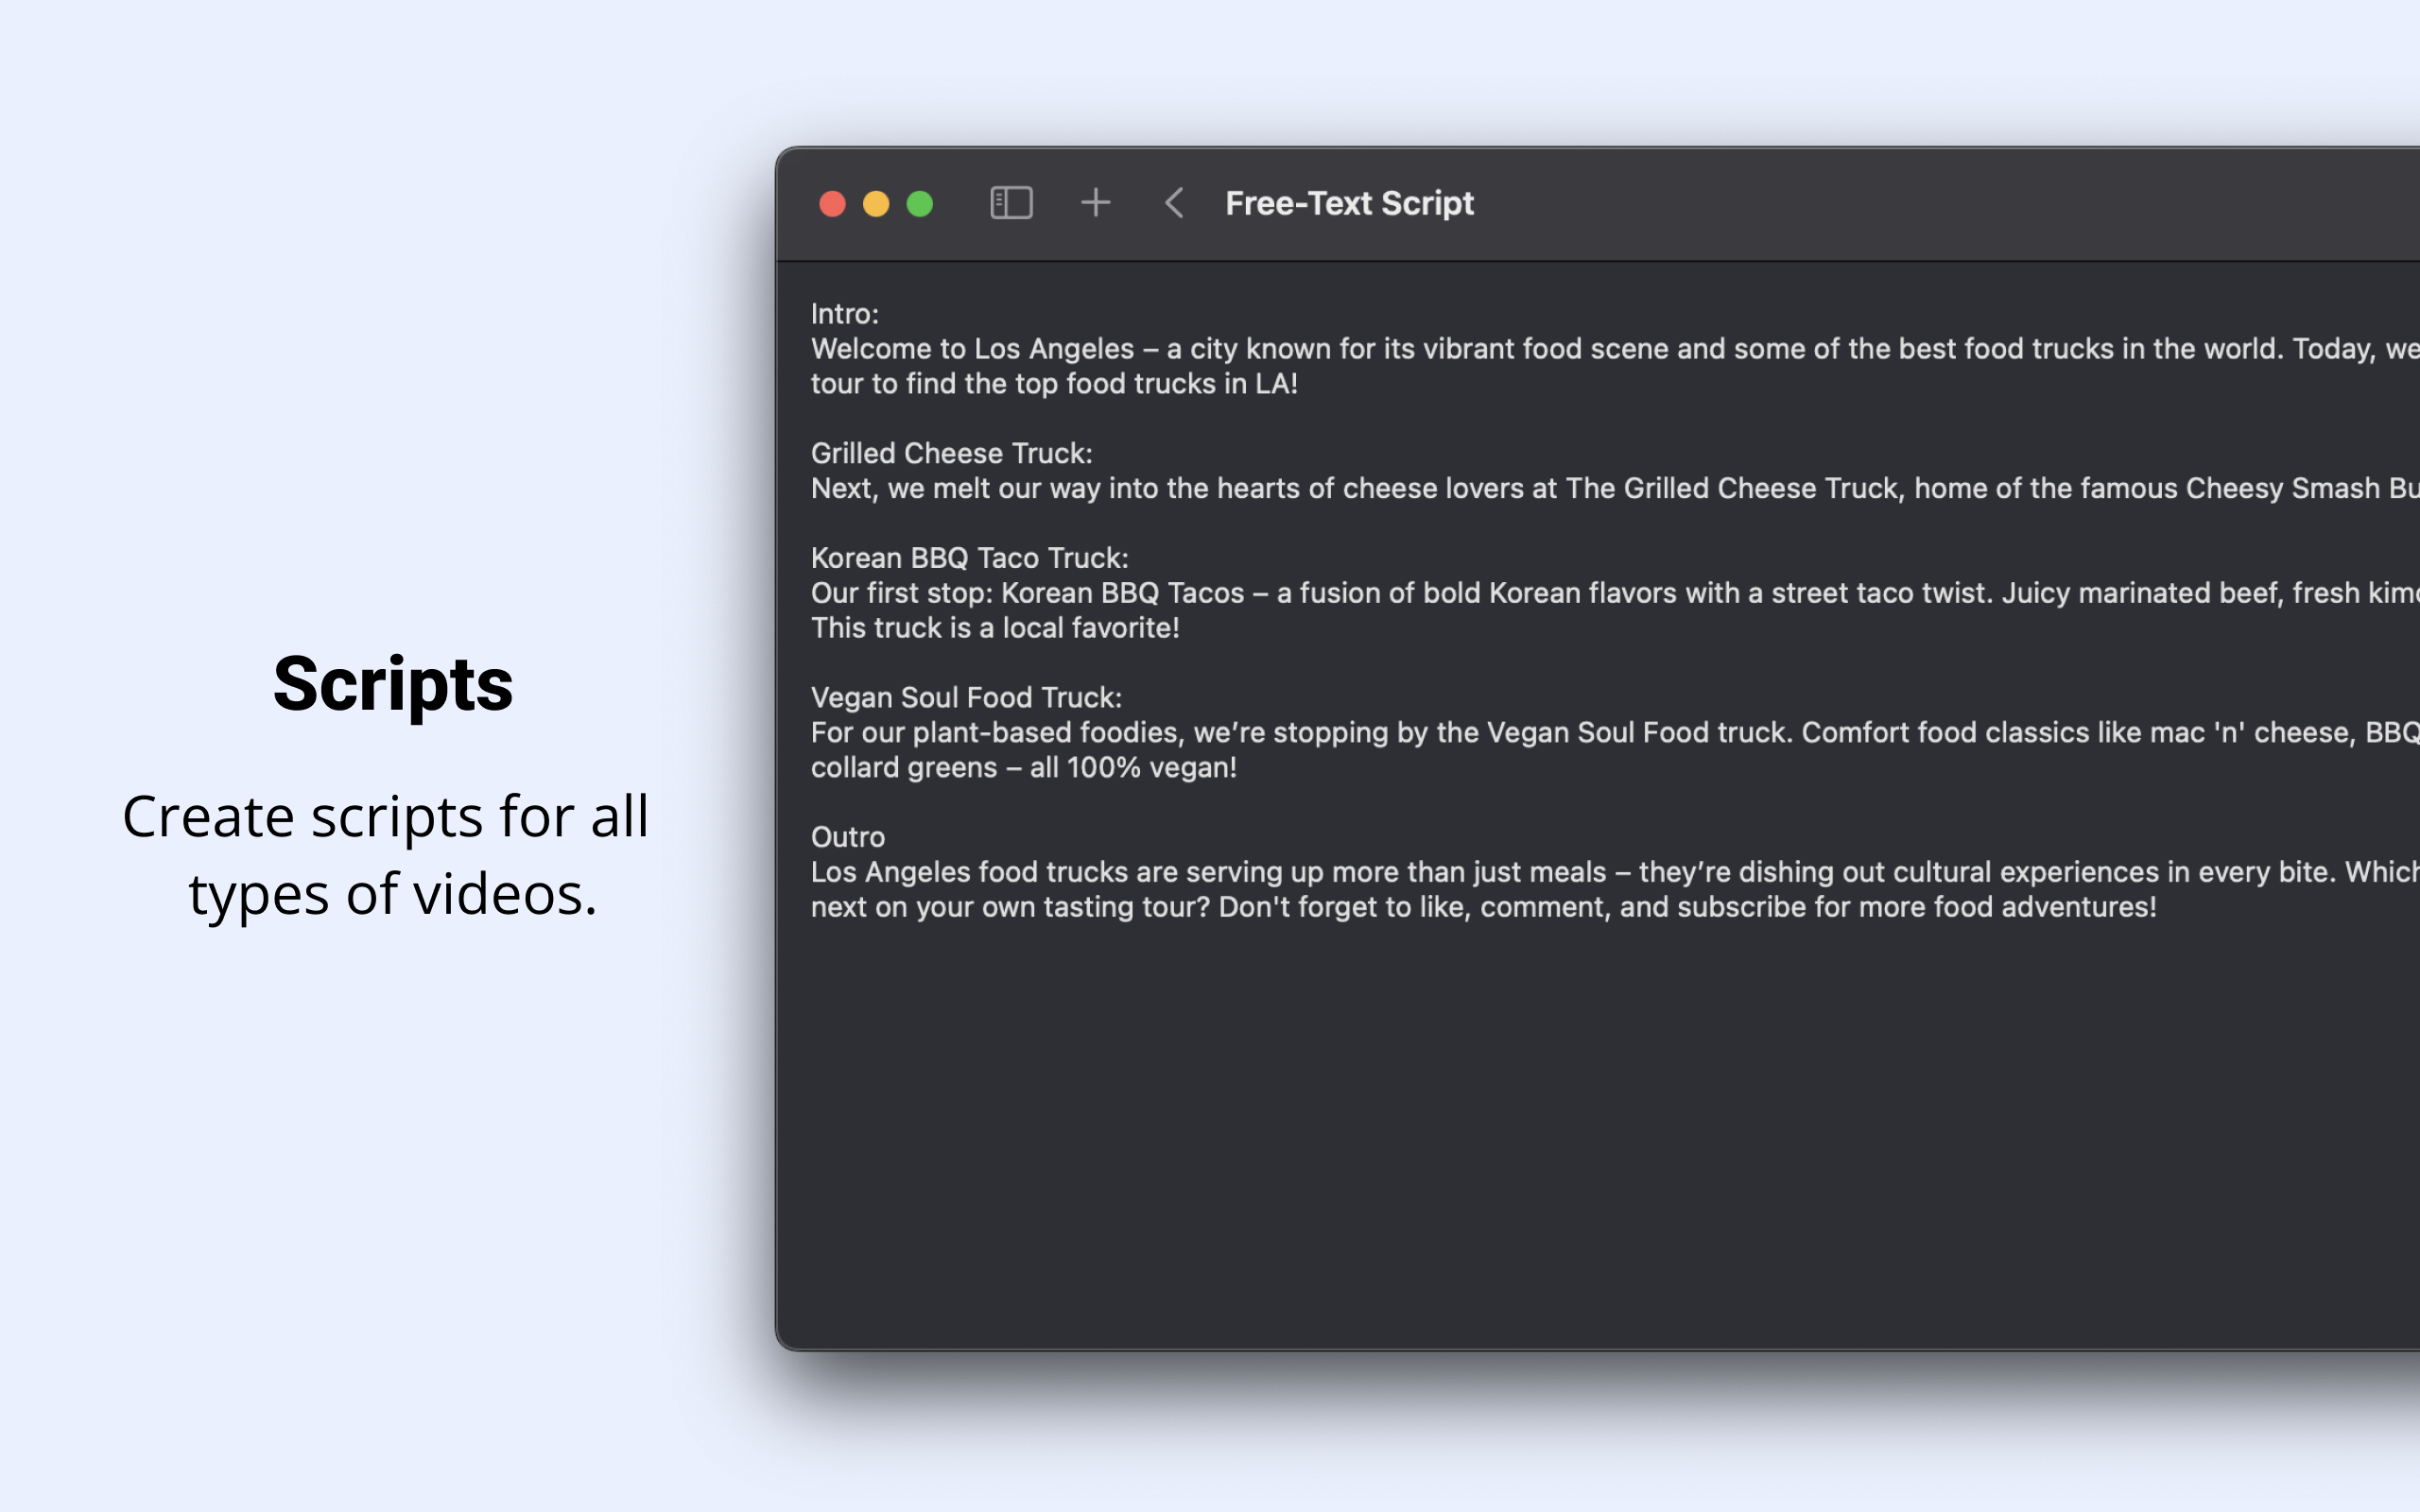Place cursor in 'Intro:' heading line
Image resolution: width=2420 pixels, height=1512 pixels.
(845, 314)
